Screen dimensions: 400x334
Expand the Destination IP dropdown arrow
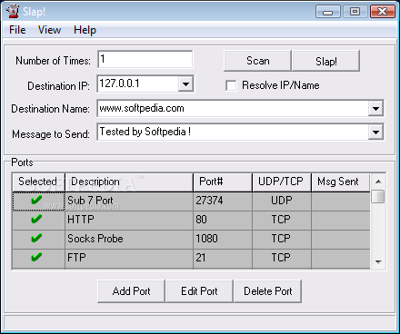[x=185, y=83]
